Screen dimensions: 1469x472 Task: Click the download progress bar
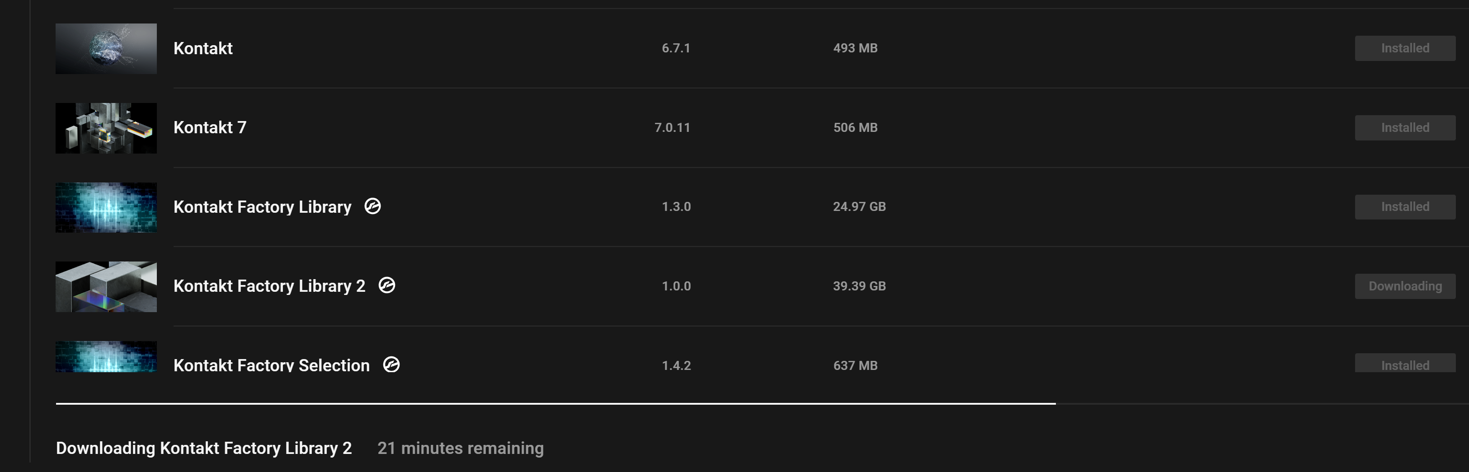(x=556, y=404)
